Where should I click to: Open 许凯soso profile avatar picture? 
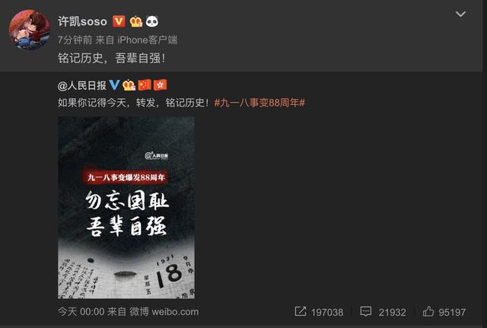tap(29, 30)
